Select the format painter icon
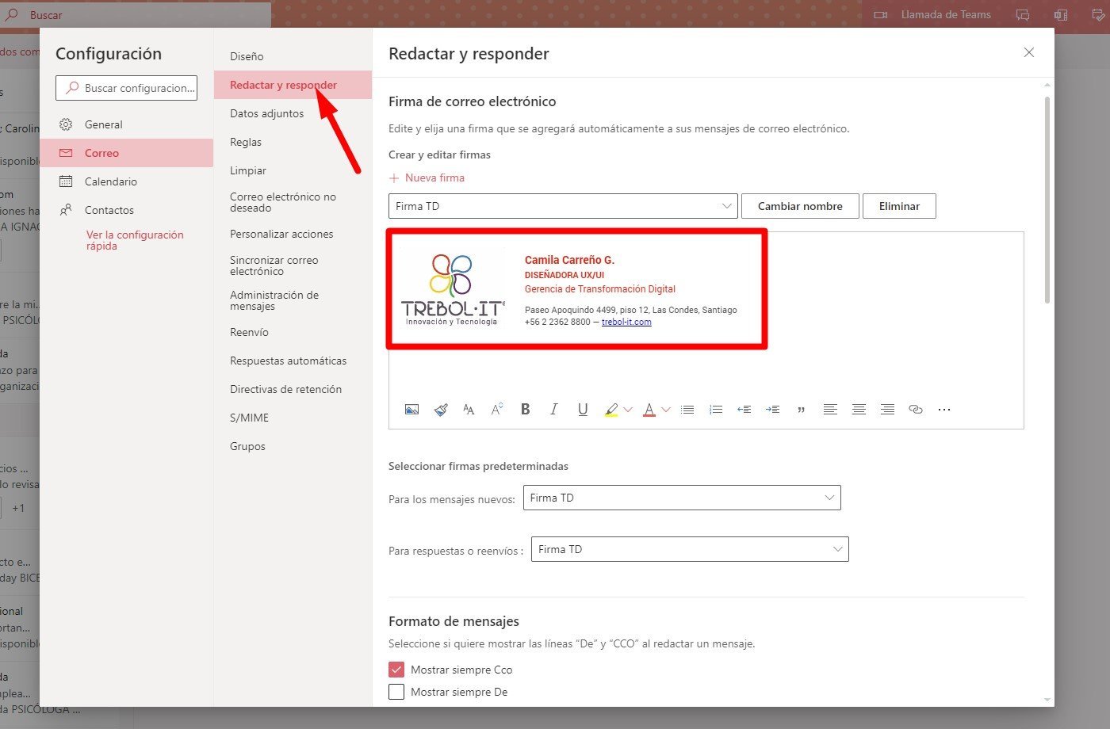 (x=441, y=410)
